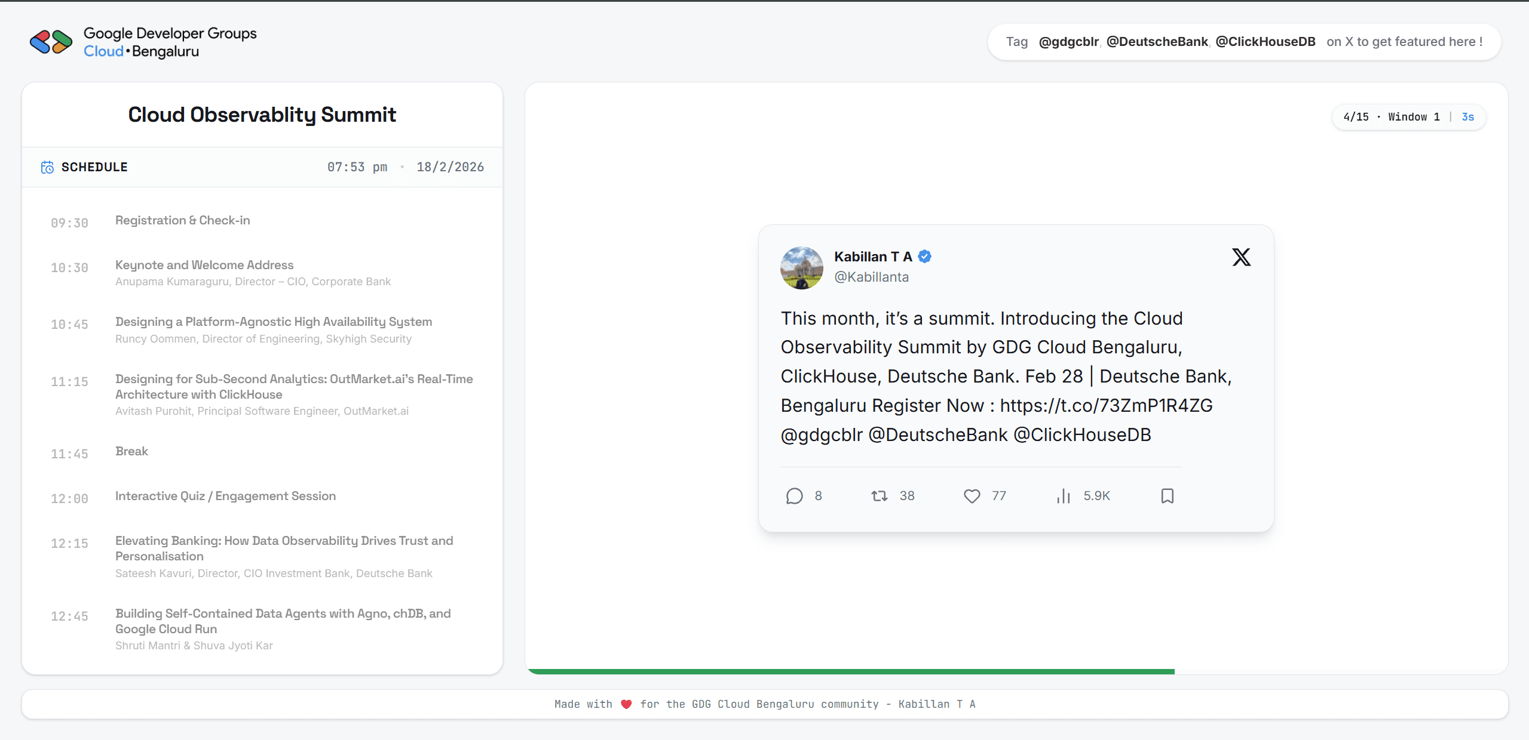Image resolution: width=1529 pixels, height=740 pixels.
Task: Click the GDG Cloud Bengaluru logo
Action: pyautogui.click(x=51, y=42)
